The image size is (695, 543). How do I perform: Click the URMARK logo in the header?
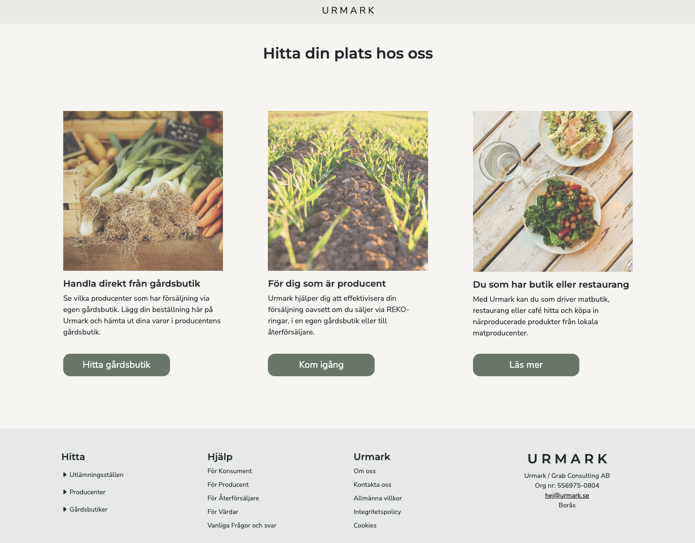[x=348, y=11]
